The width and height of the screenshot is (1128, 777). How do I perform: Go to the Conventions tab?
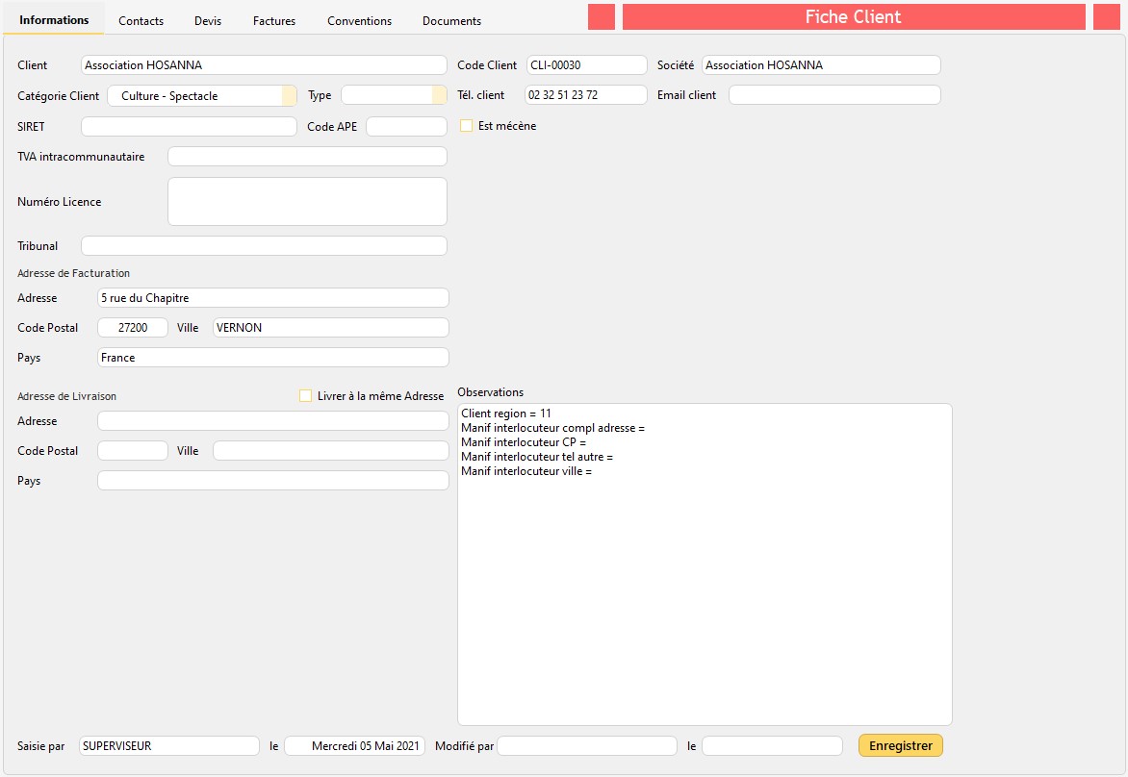click(359, 20)
